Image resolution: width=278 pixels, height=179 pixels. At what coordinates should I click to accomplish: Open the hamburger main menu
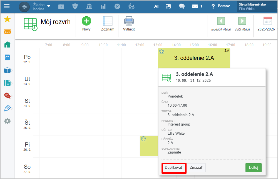coord(7,6)
